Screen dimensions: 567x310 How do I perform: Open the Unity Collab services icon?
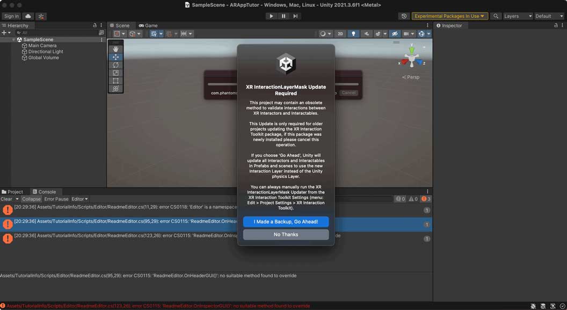pyautogui.click(x=41, y=16)
